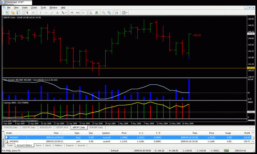Click the chart templates icon
The height and width of the screenshot is (154, 257).
click(x=124, y=13)
